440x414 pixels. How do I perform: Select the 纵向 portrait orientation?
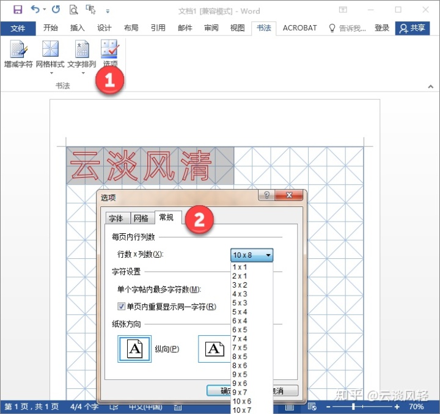coord(134,349)
